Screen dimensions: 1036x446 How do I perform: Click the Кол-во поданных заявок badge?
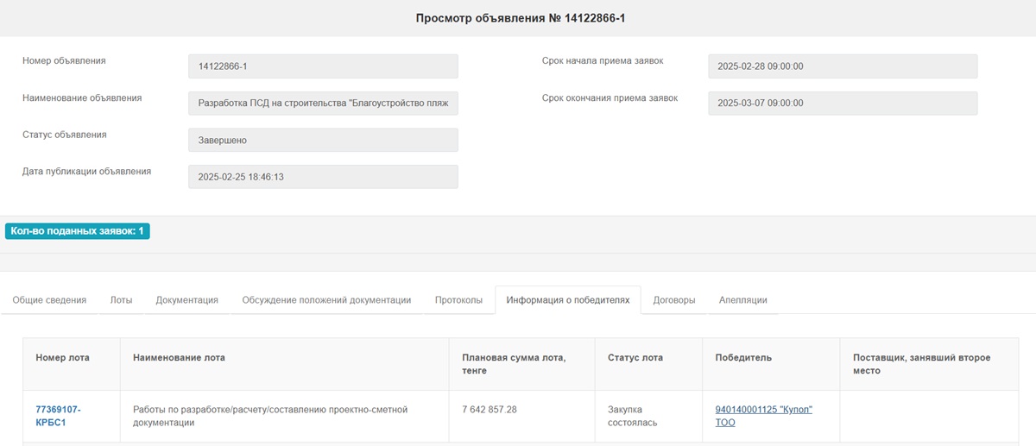click(x=78, y=231)
